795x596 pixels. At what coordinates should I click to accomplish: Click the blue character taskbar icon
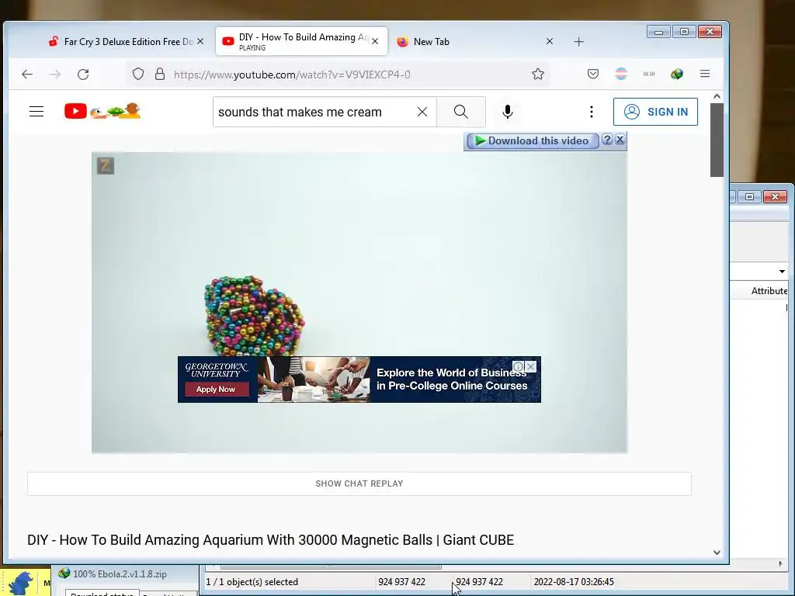20,583
